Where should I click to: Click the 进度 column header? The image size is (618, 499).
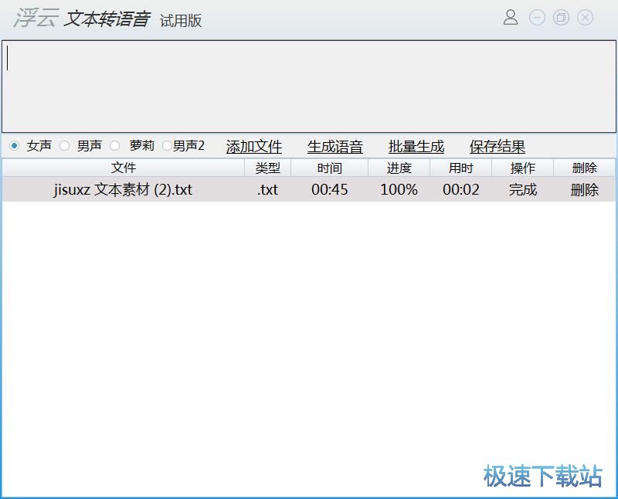pyautogui.click(x=399, y=168)
